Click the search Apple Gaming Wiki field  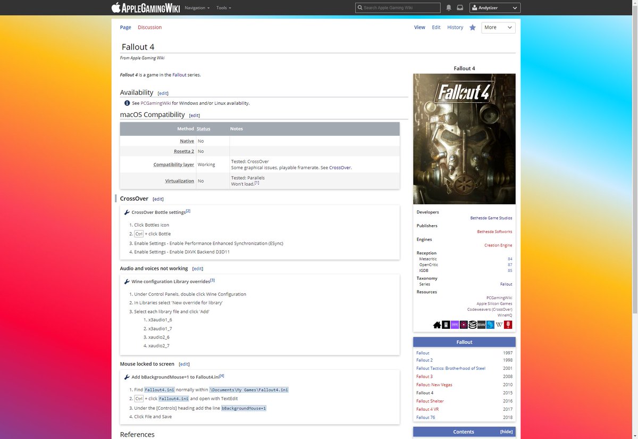coord(398,8)
